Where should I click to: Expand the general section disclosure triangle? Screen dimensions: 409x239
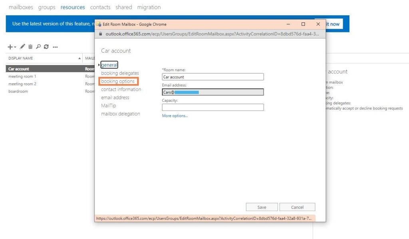pyautogui.click(x=99, y=64)
